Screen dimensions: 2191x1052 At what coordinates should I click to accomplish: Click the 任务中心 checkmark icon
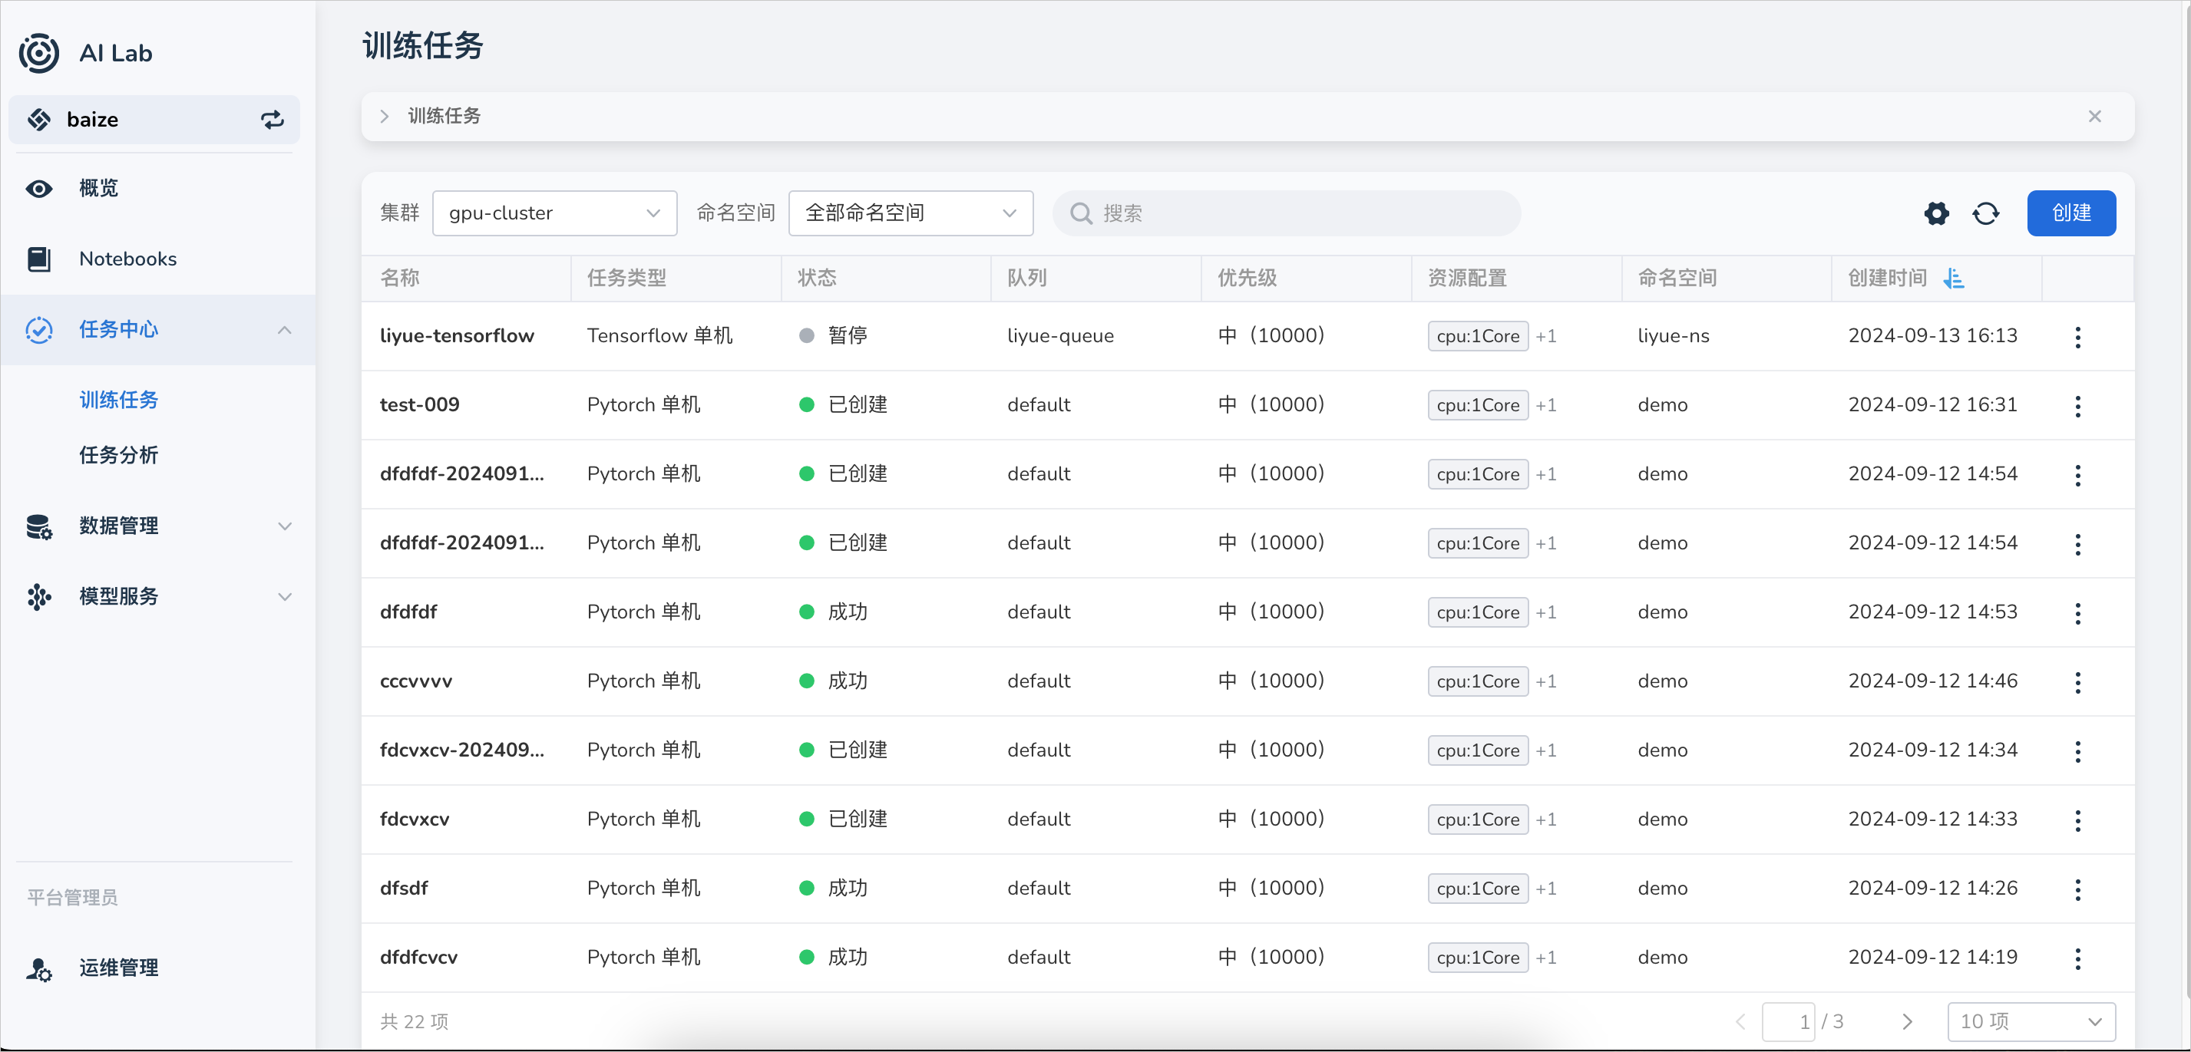(39, 329)
